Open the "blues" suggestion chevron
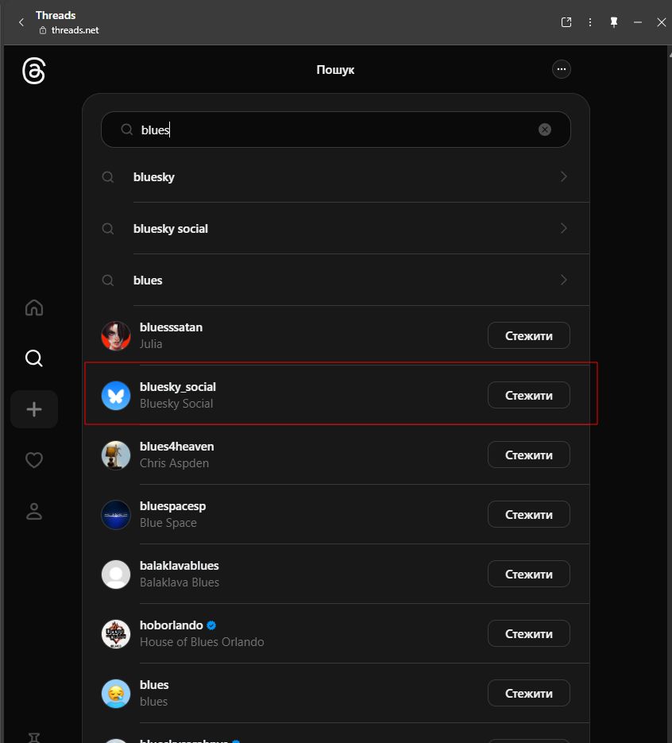 point(564,280)
